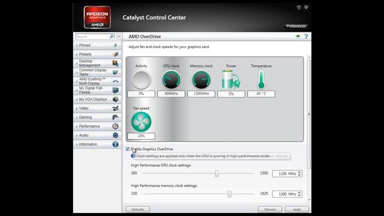
Task: Click the Common Display Tasks icon
Action: click(116, 72)
